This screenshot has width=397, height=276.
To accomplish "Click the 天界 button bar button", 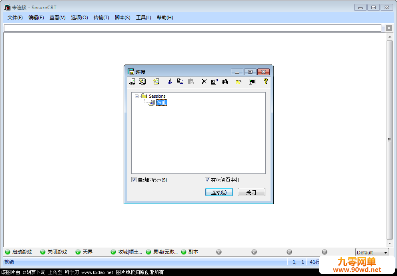I will click(x=84, y=252).
